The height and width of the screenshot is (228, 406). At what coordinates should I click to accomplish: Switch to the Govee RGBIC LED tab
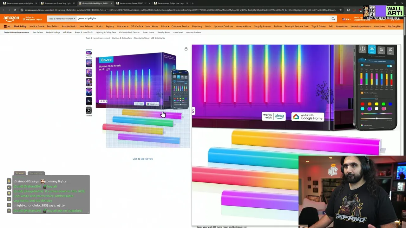click(x=133, y=3)
